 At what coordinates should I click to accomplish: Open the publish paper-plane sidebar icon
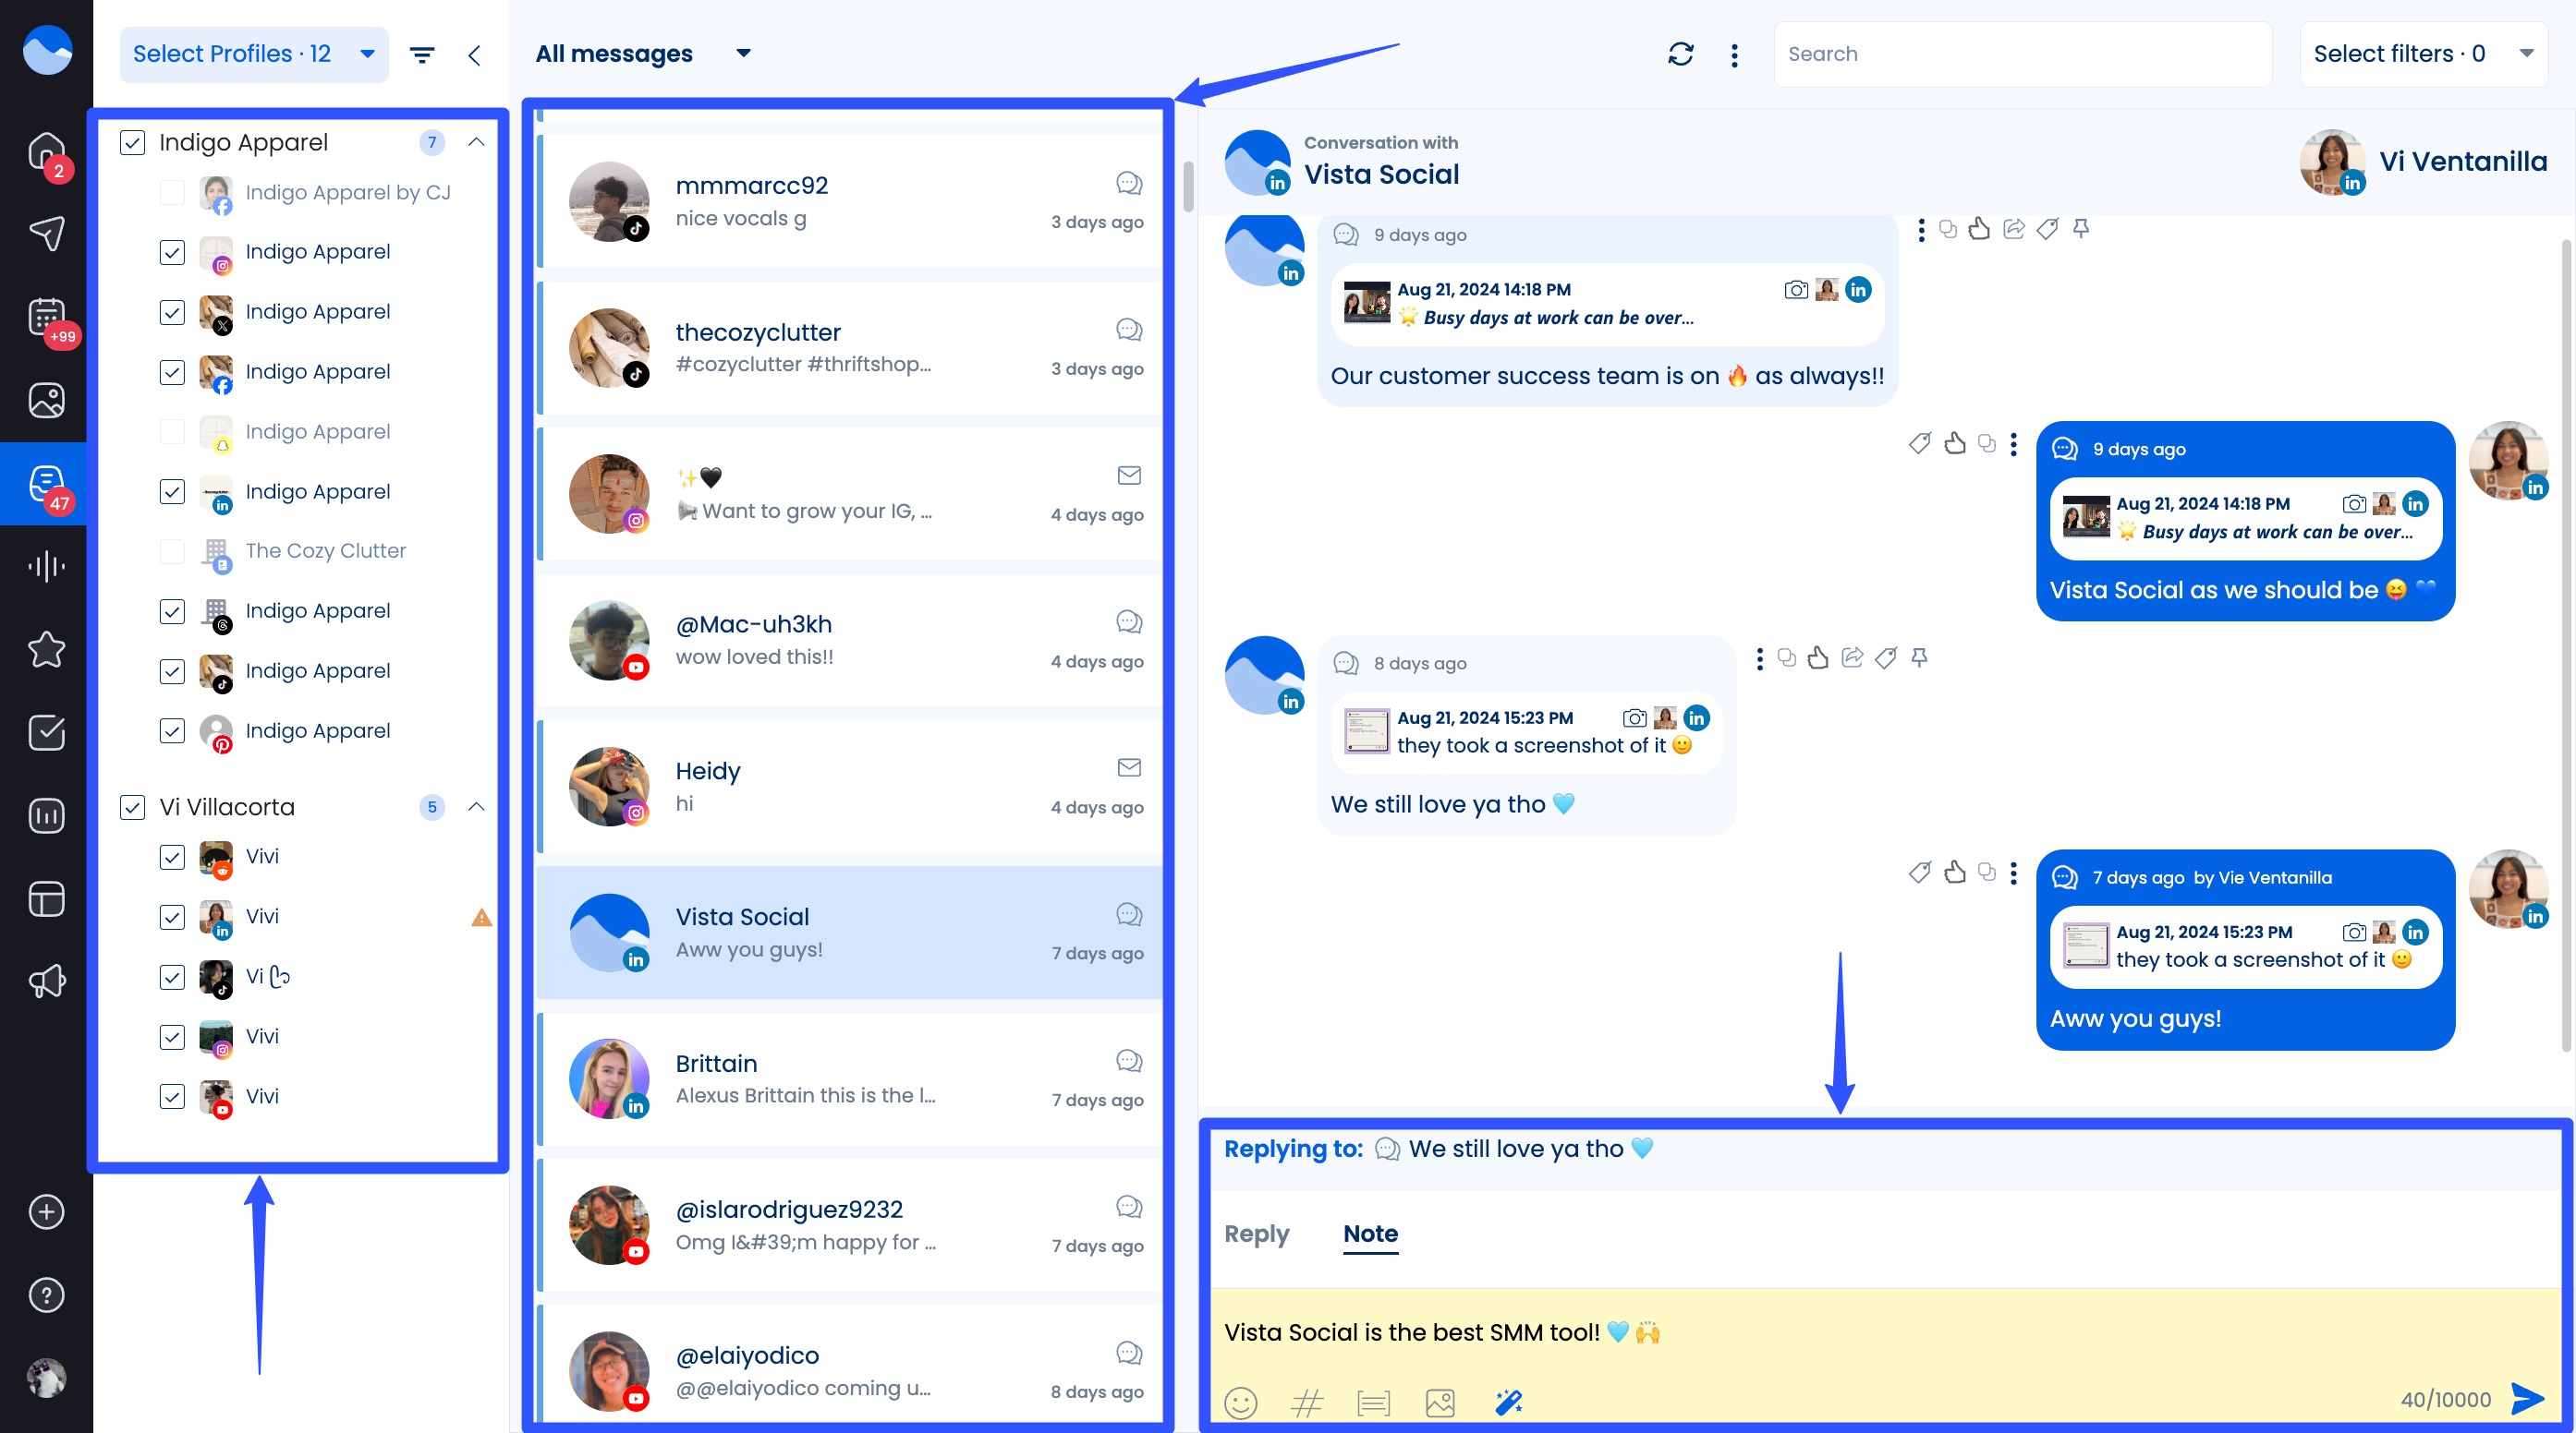click(46, 234)
